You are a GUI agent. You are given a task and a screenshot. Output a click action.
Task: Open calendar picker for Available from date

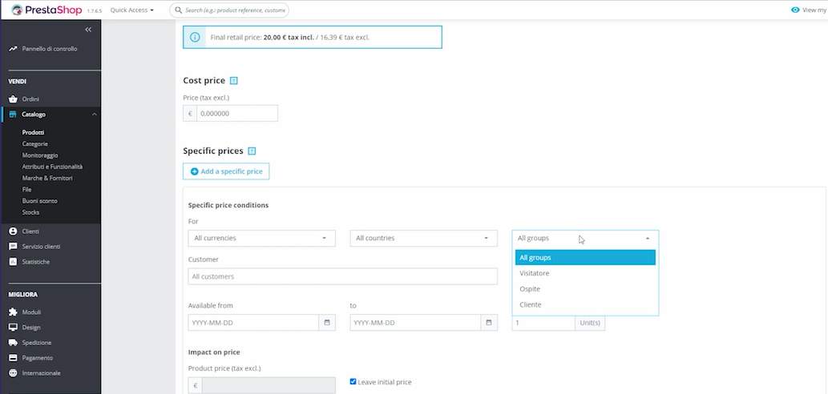pyautogui.click(x=327, y=323)
